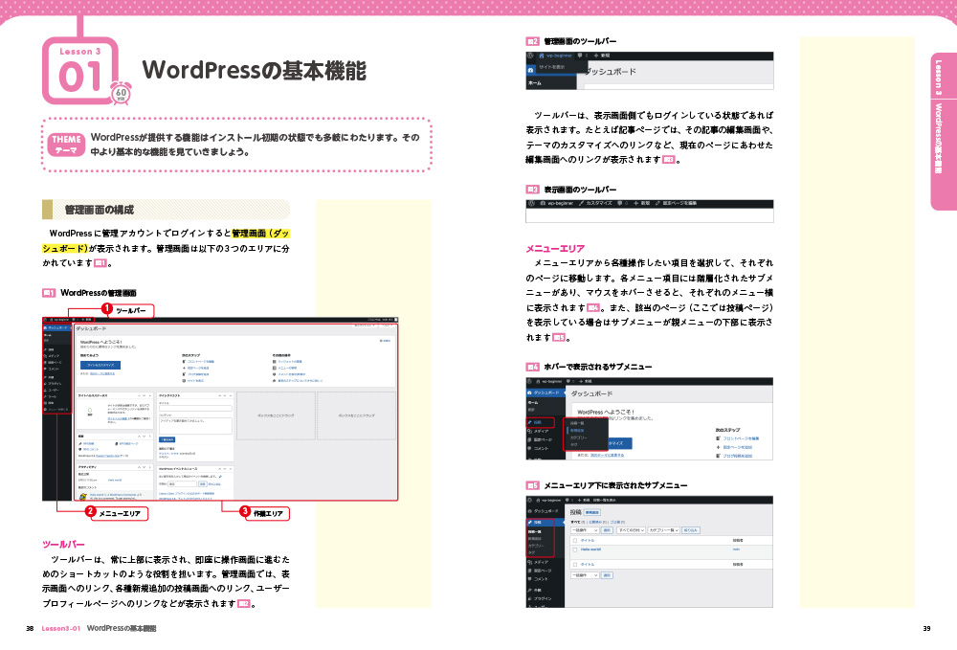Click 絞り込み button in figure 5
The height and width of the screenshot is (650, 957).
click(690, 530)
